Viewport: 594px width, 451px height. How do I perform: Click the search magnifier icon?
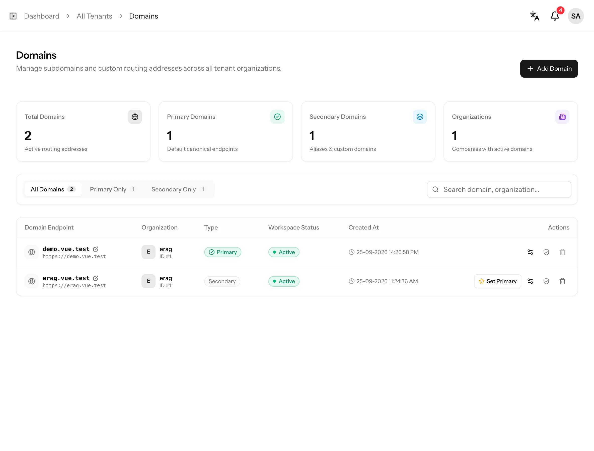click(435, 189)
